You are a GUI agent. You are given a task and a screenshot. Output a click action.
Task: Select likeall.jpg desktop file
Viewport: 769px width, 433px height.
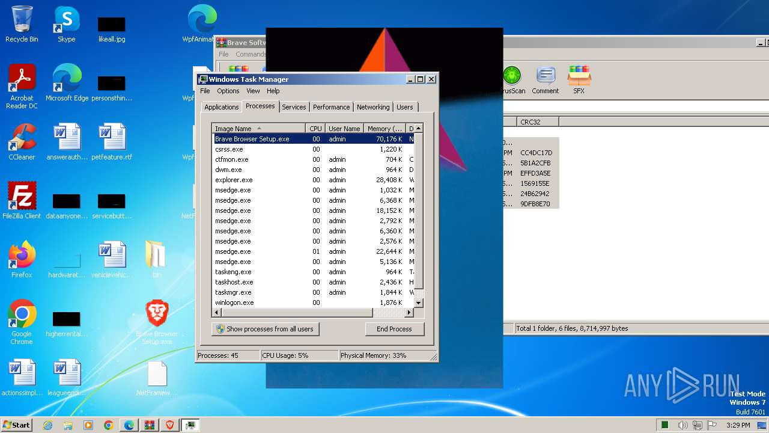coord(112,28)
